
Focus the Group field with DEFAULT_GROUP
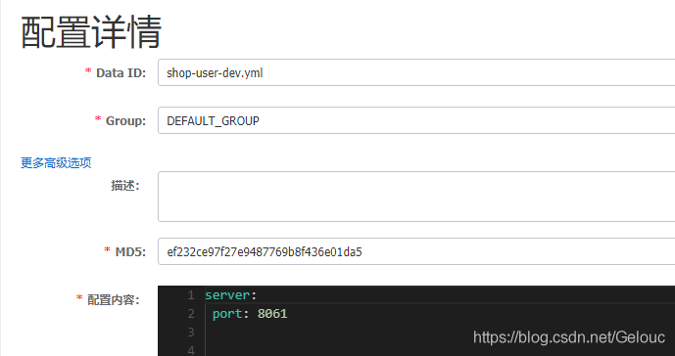(416, 120)
